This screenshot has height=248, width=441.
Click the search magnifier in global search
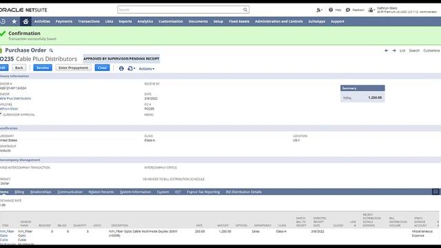coord(245,10)
